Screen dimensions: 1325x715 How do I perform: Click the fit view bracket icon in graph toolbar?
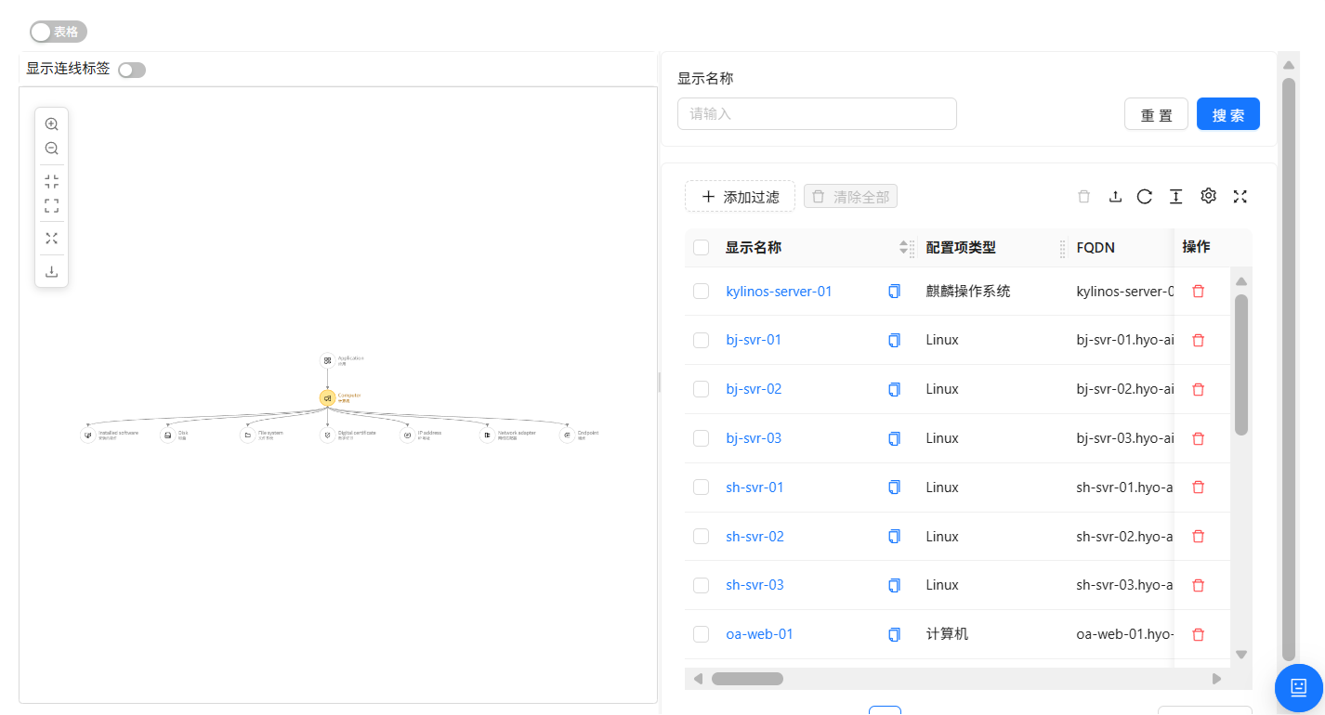point(52,205)
